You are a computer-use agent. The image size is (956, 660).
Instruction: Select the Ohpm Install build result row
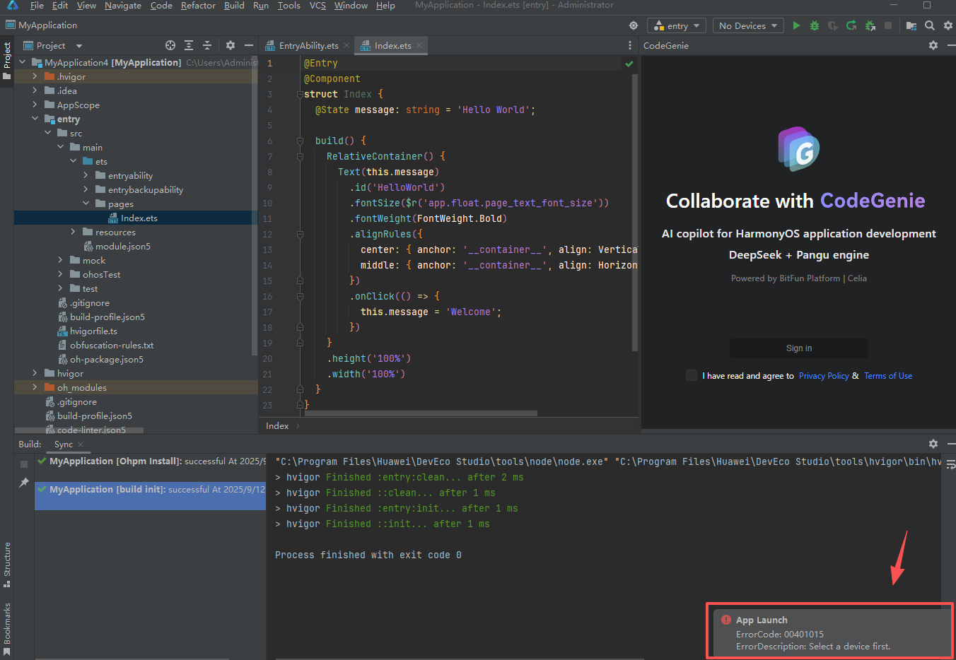[x=151, y=461]
